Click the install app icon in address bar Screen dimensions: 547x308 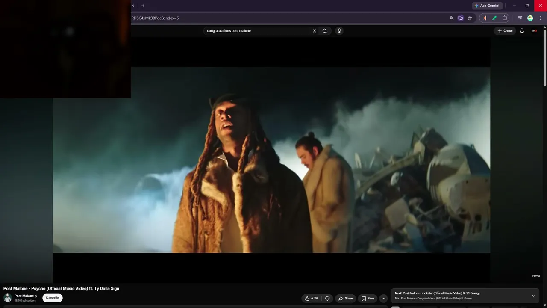[460, 18]
